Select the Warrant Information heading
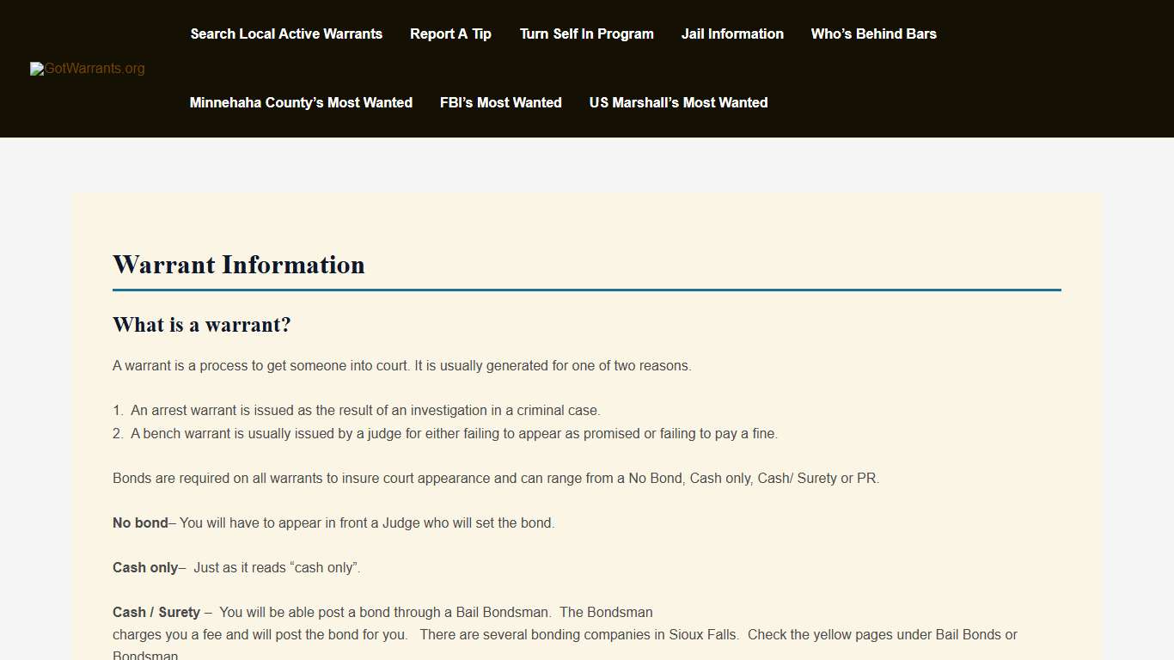 238,265
